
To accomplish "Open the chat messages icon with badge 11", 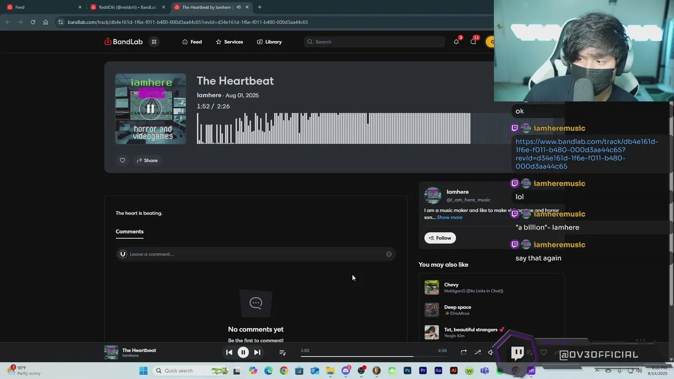I will coord(473,42).
